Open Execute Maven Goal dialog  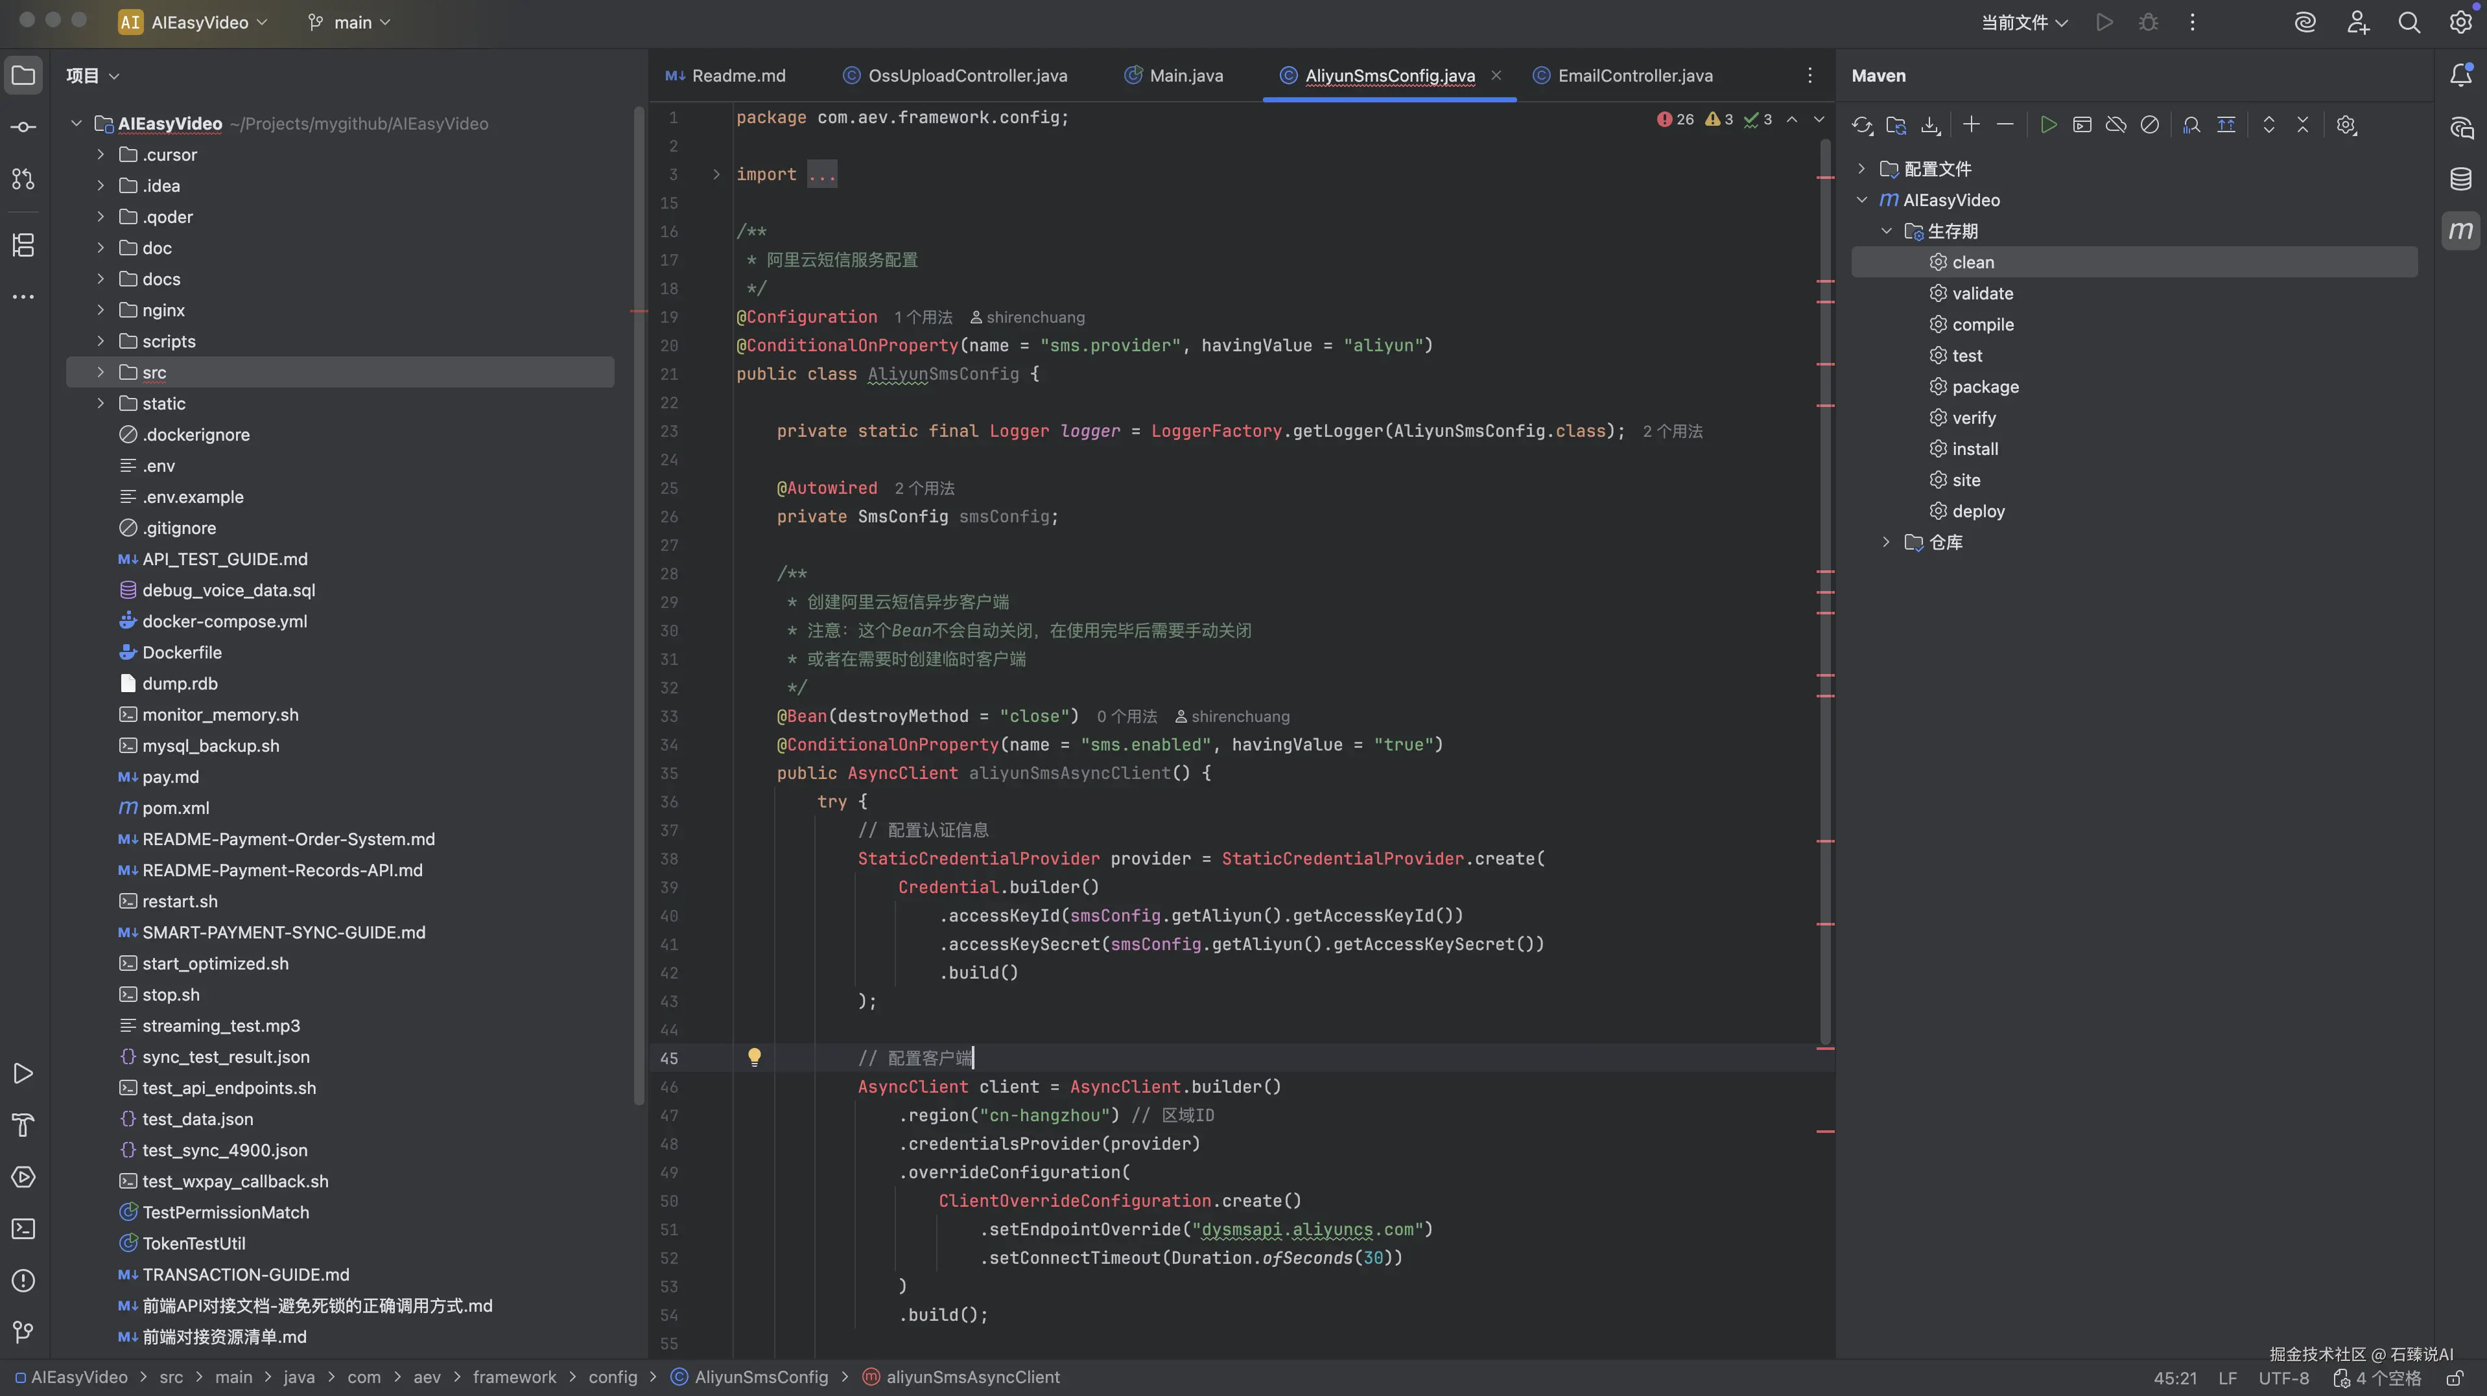tap(2082, 126)
